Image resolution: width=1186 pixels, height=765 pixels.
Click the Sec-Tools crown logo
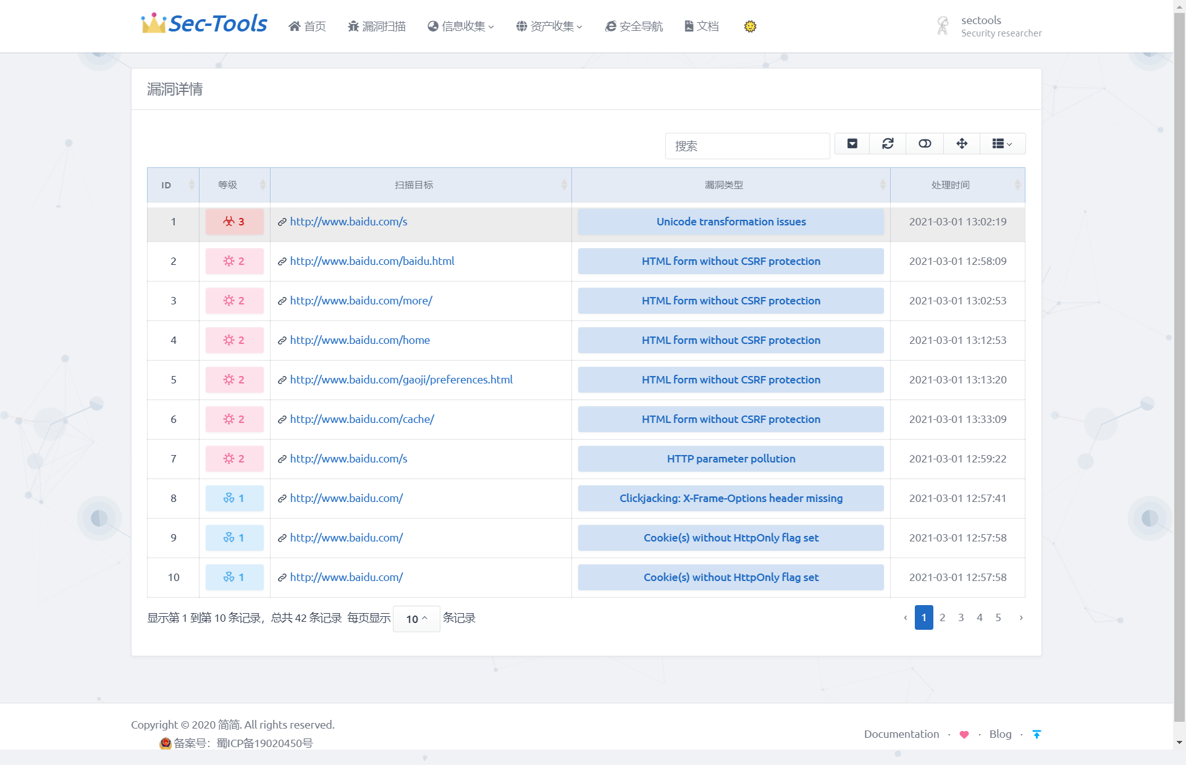[x=153, y=23]
